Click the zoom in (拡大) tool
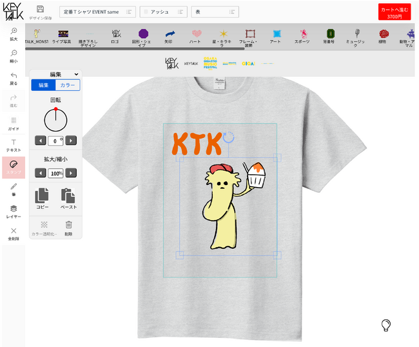The height and width of the screenshot is (347, 419). (x=14, y=34)
